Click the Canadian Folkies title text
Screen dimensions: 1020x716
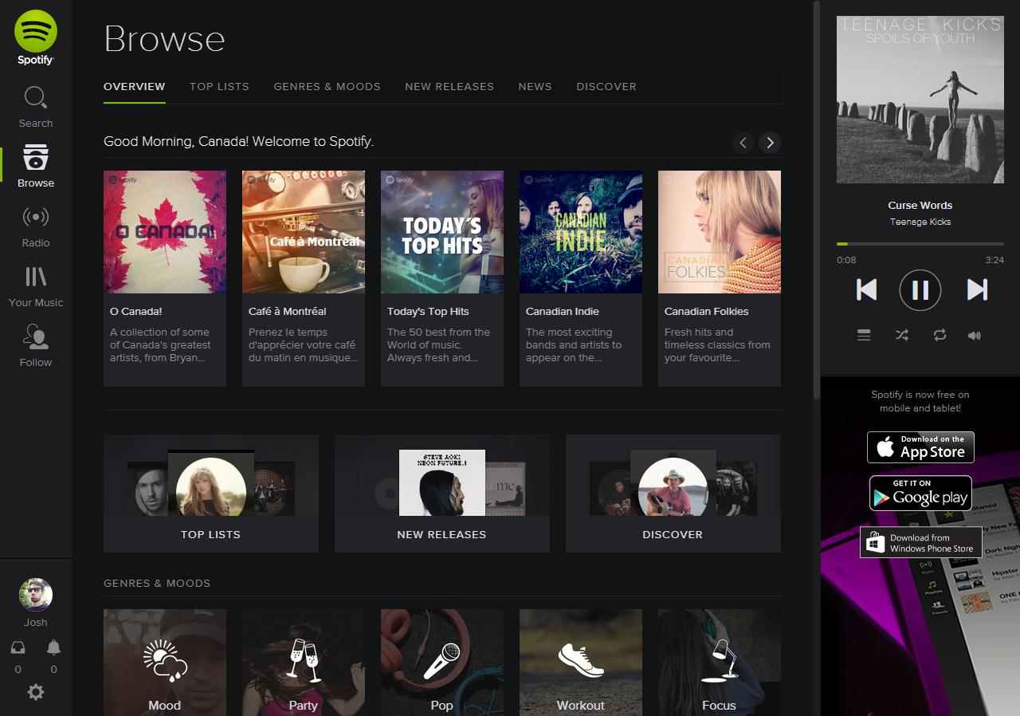707,311
